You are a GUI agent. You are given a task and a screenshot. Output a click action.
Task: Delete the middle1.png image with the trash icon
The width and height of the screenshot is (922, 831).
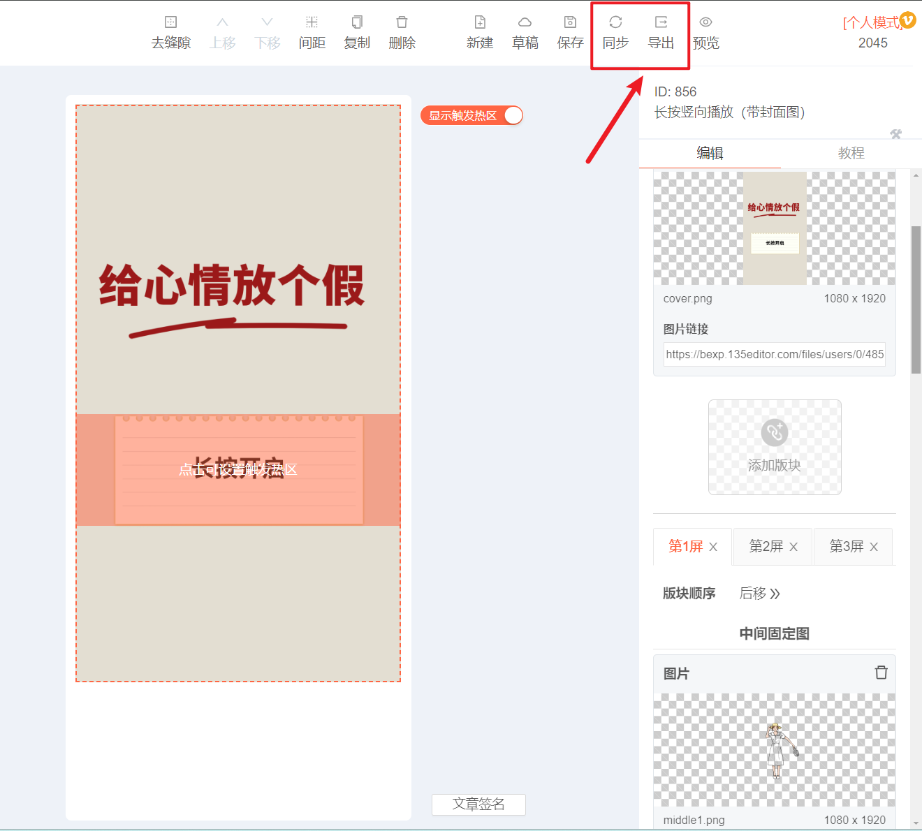[881, 672]
